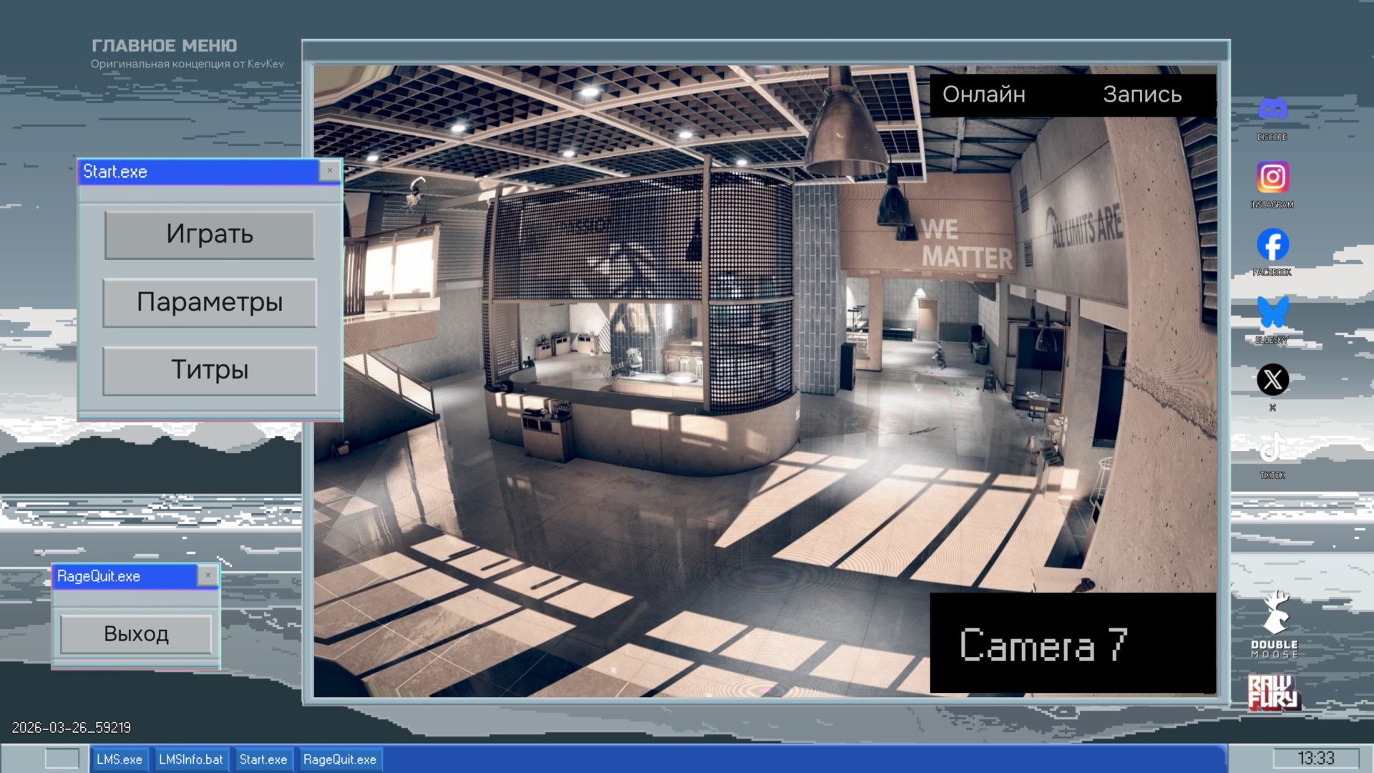Screen dimensions: 1374x773
Task: Open the Discord icon link
Action: 1272,110
